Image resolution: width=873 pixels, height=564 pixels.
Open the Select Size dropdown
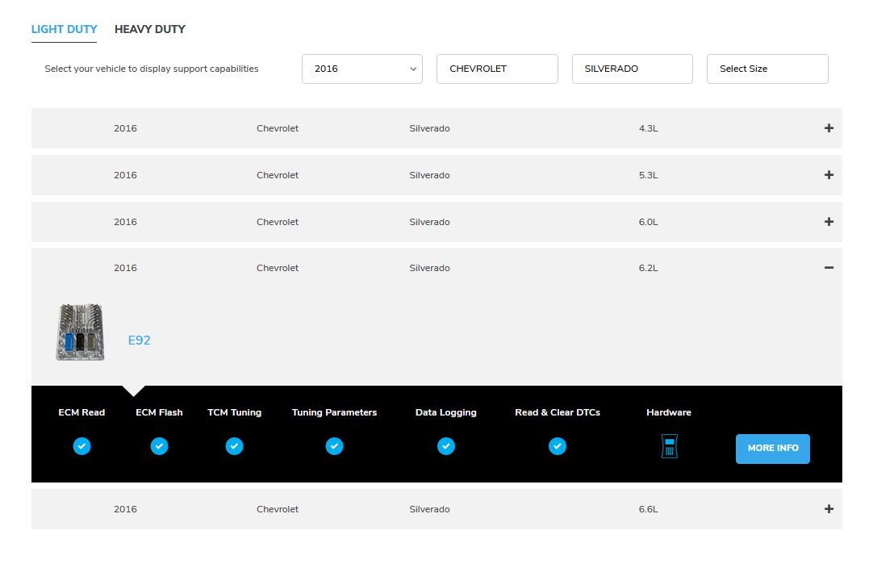click(768, 69)
